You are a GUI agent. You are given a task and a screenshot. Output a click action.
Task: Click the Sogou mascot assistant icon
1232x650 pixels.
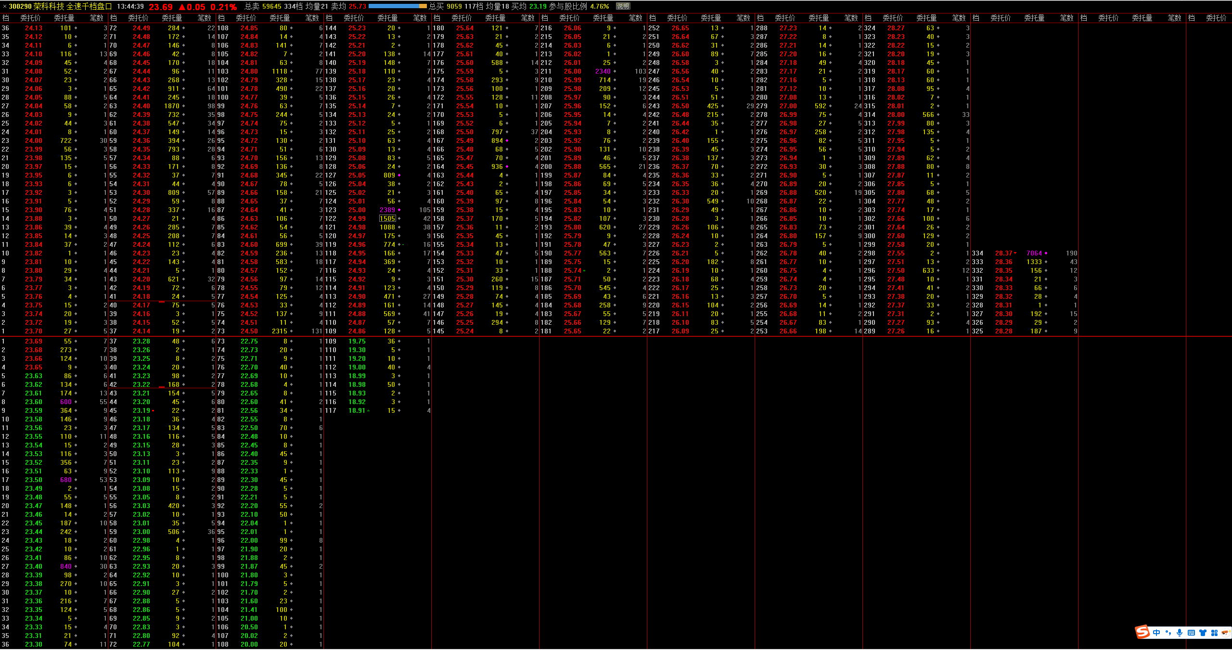pyautogui.click(x=1225, y=633)
